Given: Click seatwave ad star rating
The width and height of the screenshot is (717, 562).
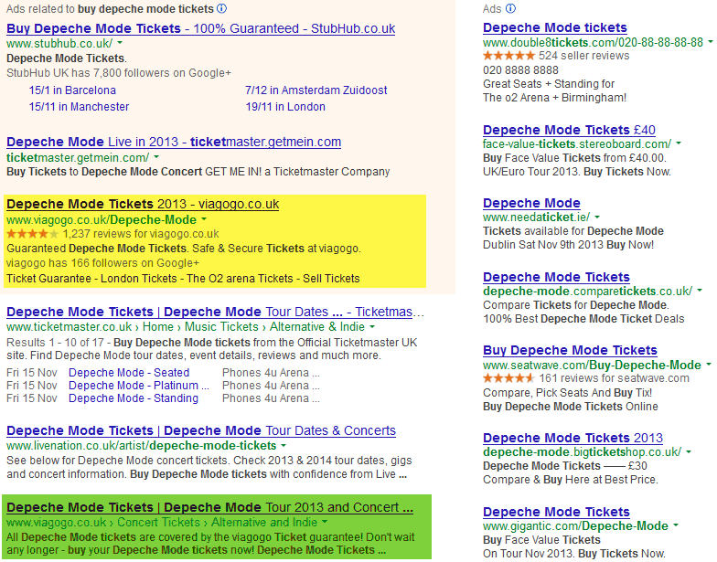Looking at the screenshot, I should coord(508,378).
